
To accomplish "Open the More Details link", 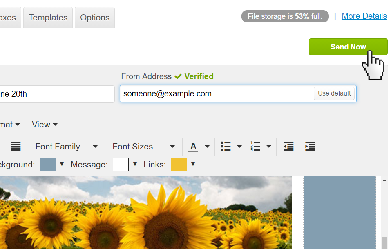I will 364,16.
